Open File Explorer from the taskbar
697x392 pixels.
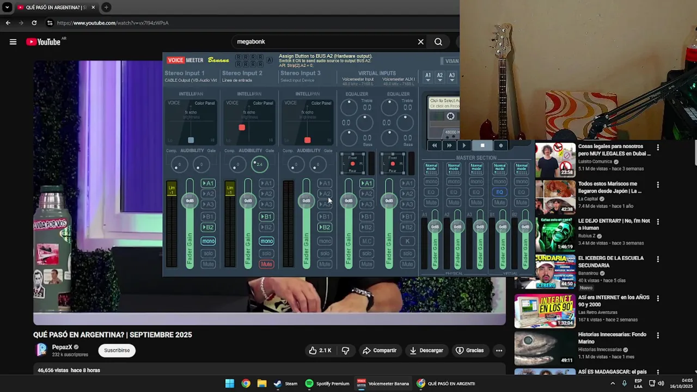262,383
